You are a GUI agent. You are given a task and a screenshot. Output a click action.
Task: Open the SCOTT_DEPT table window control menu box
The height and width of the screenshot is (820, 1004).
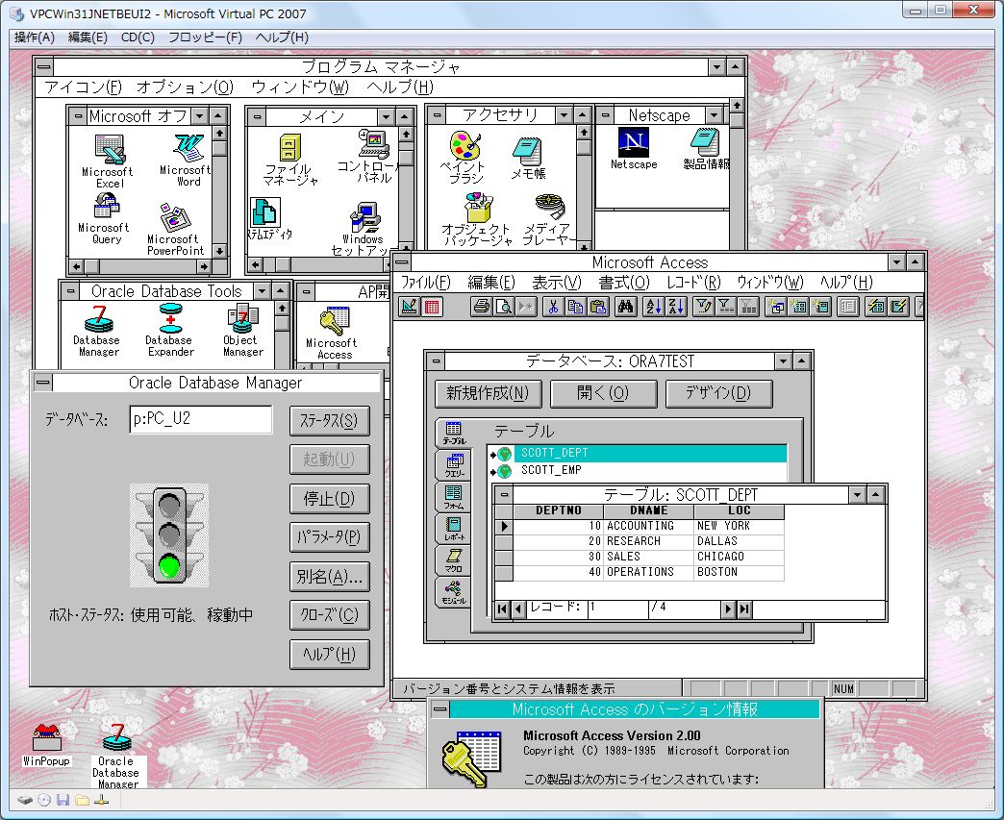pyautogui.click(x=504, y=495)
